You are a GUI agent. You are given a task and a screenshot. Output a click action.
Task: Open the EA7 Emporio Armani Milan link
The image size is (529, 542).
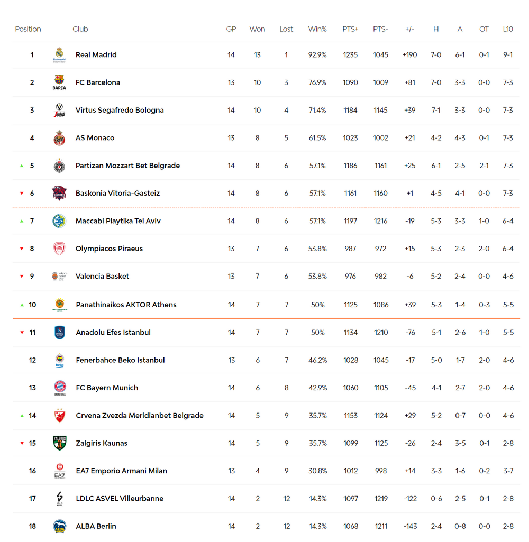tap(121, 471)
